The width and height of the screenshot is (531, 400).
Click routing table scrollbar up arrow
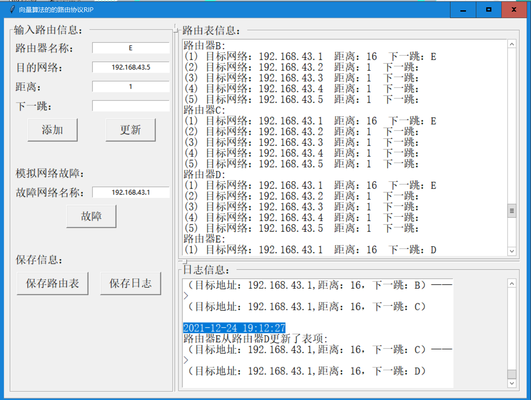[x=512, y=44]
